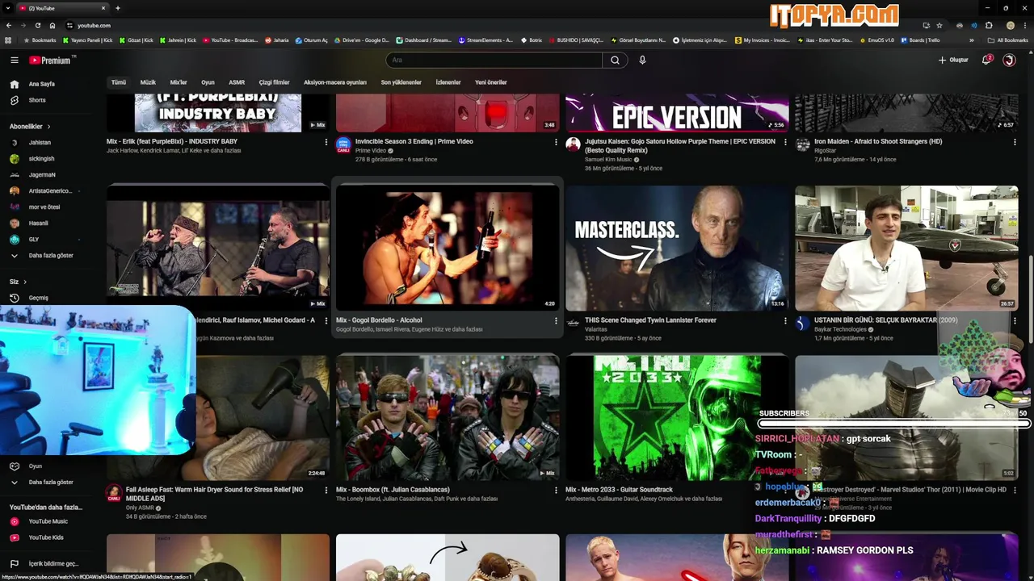Open Shorts from the sidebar
The image size is (1034, 581).
coord(37,100)
